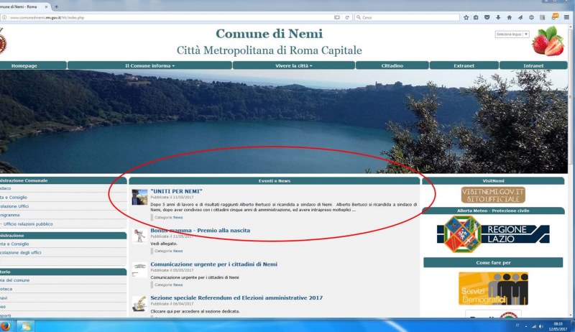Save page to Pocket
This screenshot has height=332, width=575.
coord(487,17)
